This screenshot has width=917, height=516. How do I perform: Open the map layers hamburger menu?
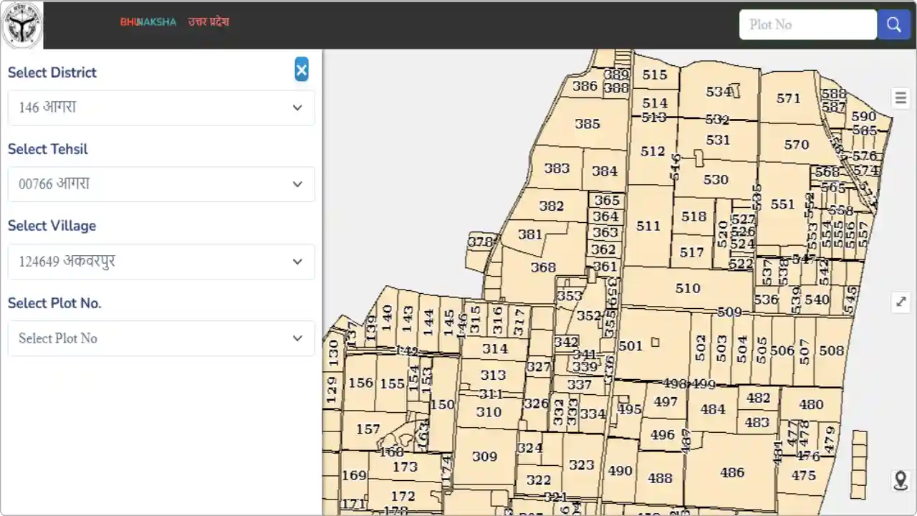tap(901, 97)
